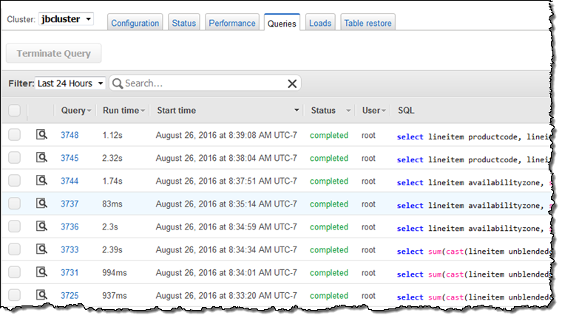562x318 pixels.
Task: Open query 3725 link
Action: (x=70, y=295)
